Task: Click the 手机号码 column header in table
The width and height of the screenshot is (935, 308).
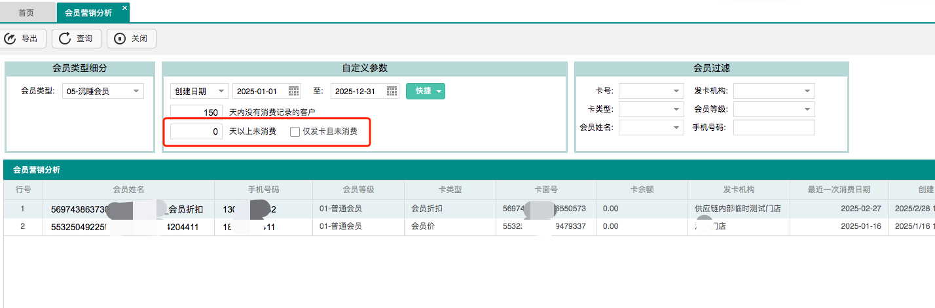Action: (264, 190)
